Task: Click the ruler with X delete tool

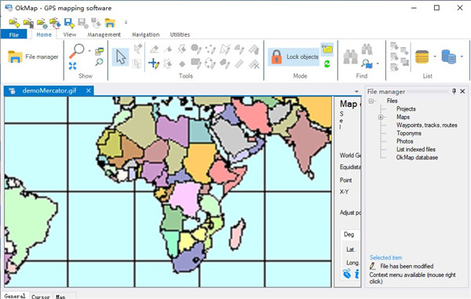Action: click(x=254, y=64)
